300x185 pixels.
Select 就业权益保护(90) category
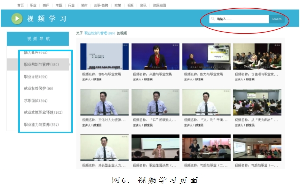click(38, 89)
